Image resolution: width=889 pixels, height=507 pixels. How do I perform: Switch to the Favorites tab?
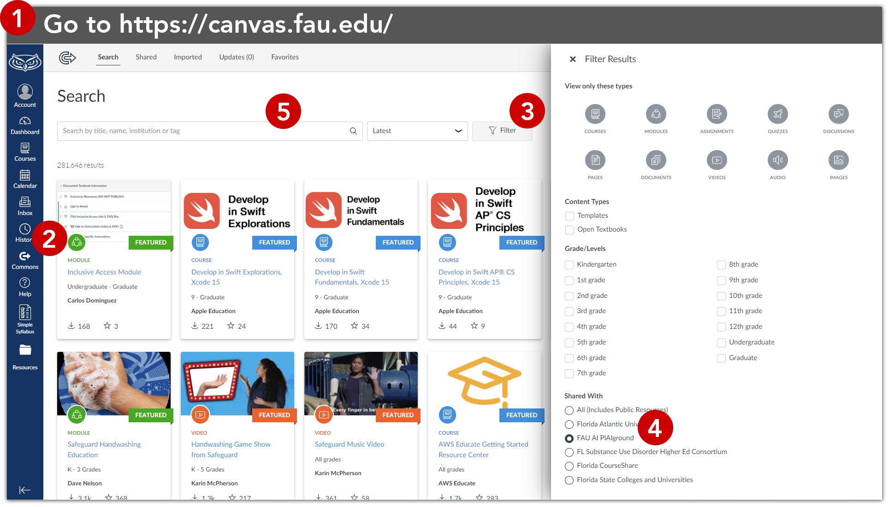284,57
